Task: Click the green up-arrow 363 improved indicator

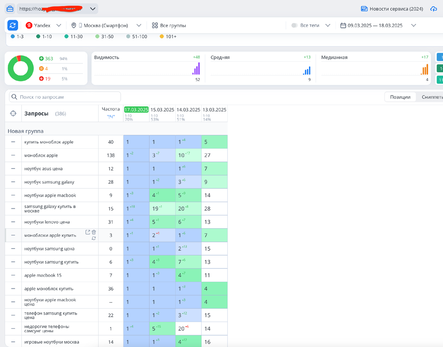Action: [x=46, y=59]
